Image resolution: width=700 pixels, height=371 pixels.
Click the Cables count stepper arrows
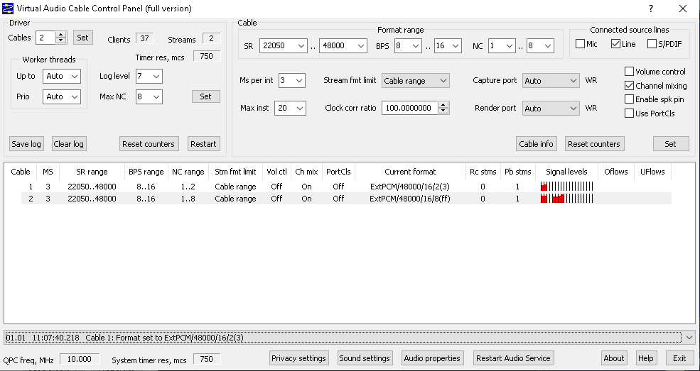coord(60,38)
